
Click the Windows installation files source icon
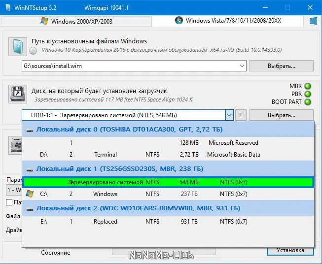[x=18, y=47]
